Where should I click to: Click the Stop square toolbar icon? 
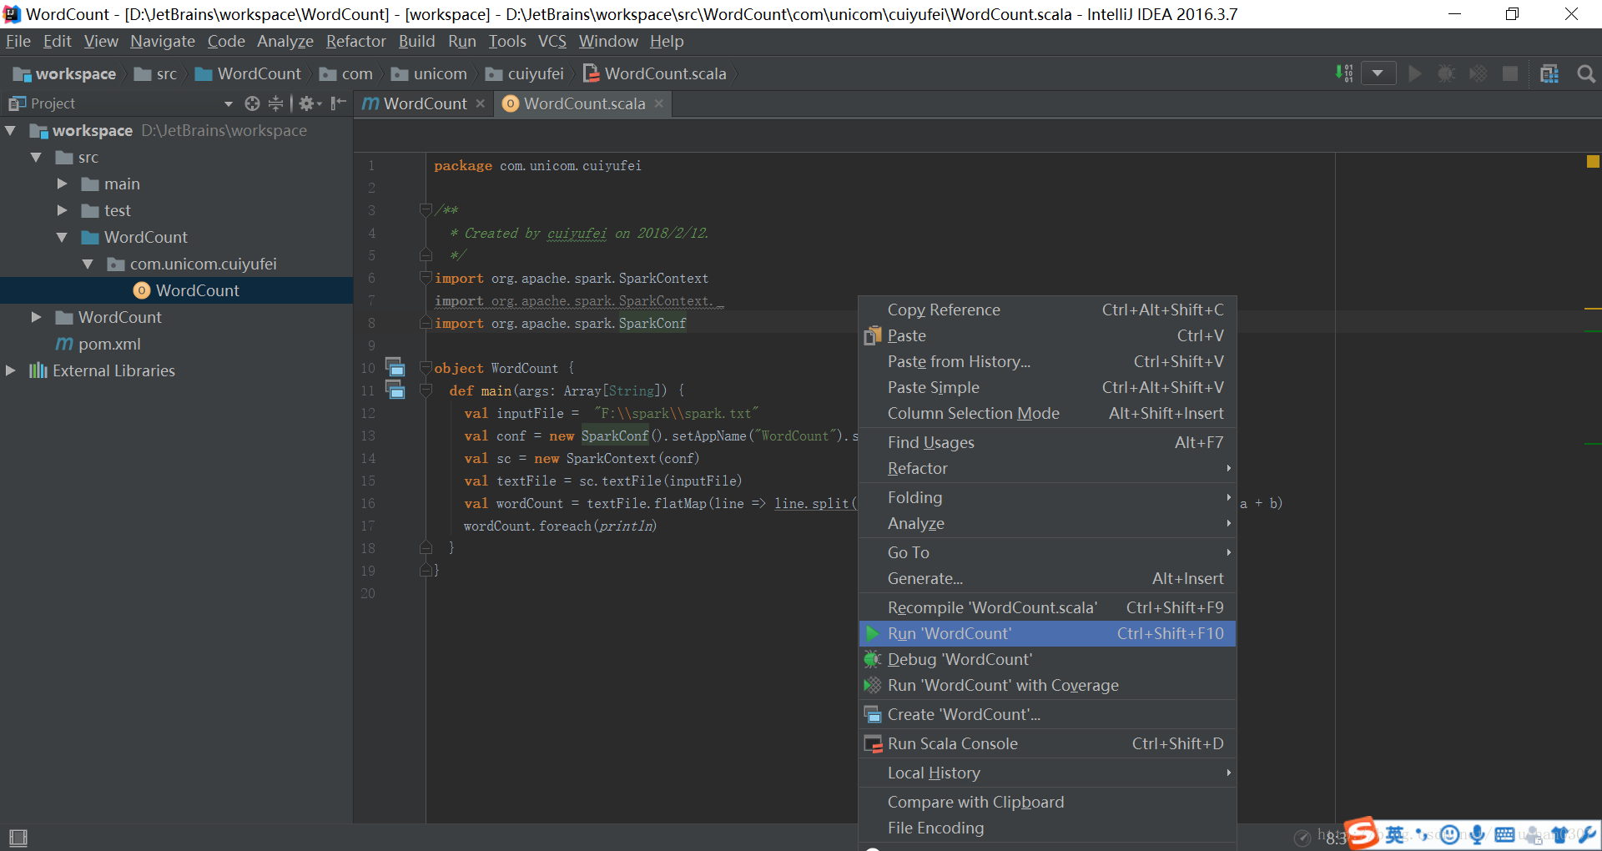[1509, 73]
